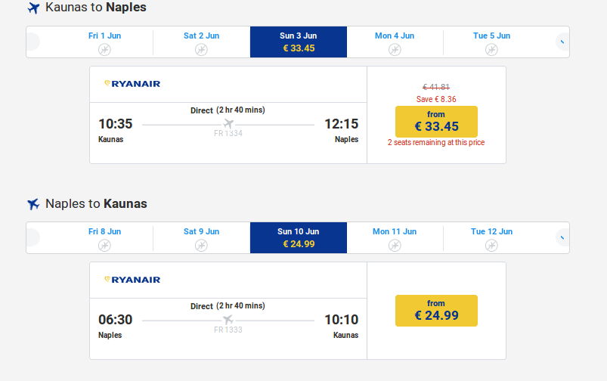Click the return Naples to Kaunas plane icon
The height and width of the screenshot is (381, 607).
coord(34,204)
